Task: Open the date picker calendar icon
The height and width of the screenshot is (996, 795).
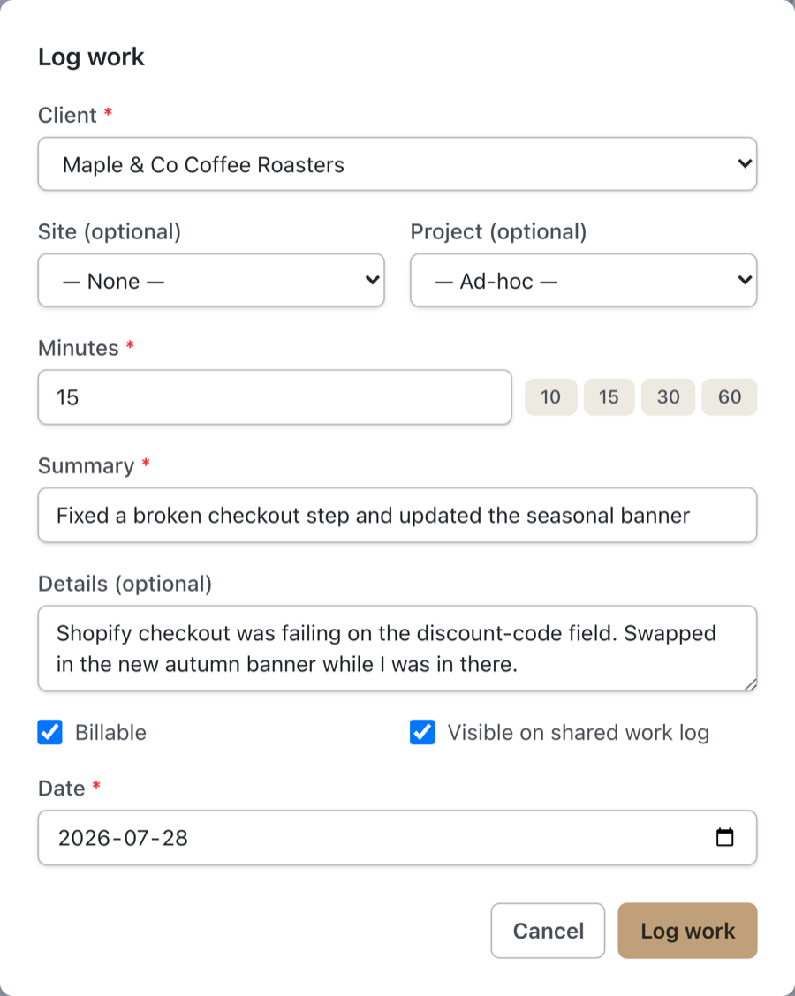Action: [724, 837]
